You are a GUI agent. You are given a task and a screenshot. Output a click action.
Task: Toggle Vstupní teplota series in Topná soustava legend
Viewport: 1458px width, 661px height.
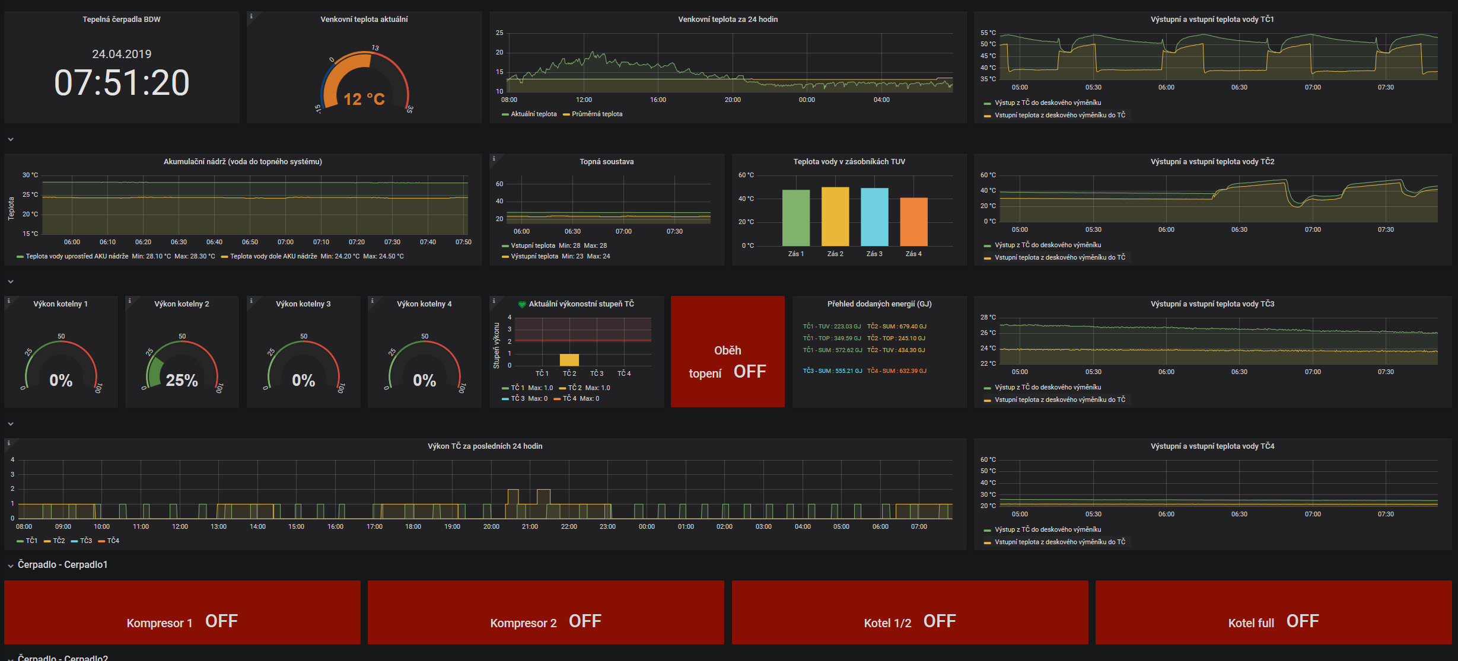pos(533,245)
